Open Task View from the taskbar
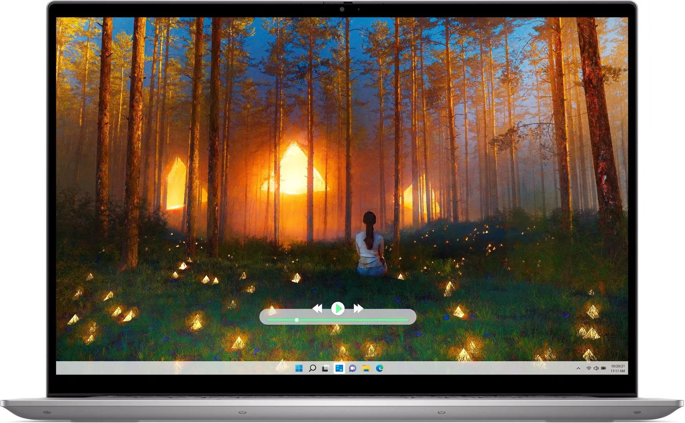The width and height of the screenshot is (685, 423). click(325, 369)
